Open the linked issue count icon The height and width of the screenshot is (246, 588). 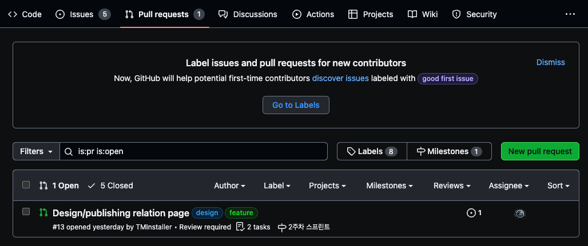pyautogui.click(x=474, y=213)
